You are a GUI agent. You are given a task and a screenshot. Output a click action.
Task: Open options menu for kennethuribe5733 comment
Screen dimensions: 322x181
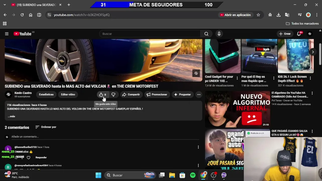tap(198, 147)
